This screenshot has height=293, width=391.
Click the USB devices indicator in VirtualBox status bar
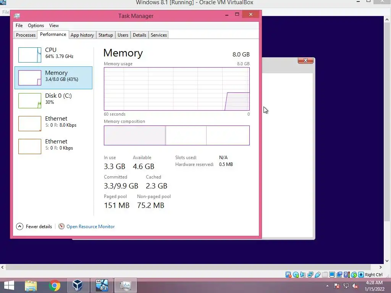tap(317, 275)
